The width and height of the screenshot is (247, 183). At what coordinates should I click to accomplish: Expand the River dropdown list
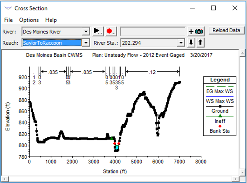86,32
